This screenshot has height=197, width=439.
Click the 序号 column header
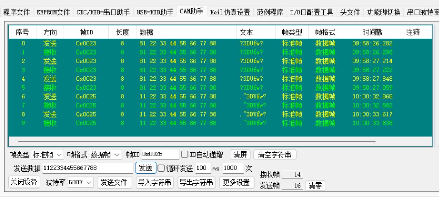[x=22, y=32]
